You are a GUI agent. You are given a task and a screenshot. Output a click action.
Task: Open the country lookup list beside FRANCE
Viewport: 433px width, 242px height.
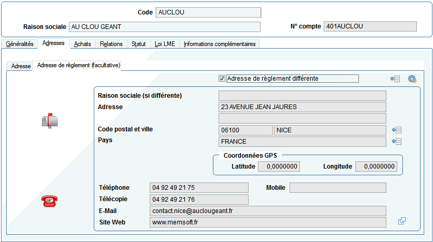click(x=397, y=142)
